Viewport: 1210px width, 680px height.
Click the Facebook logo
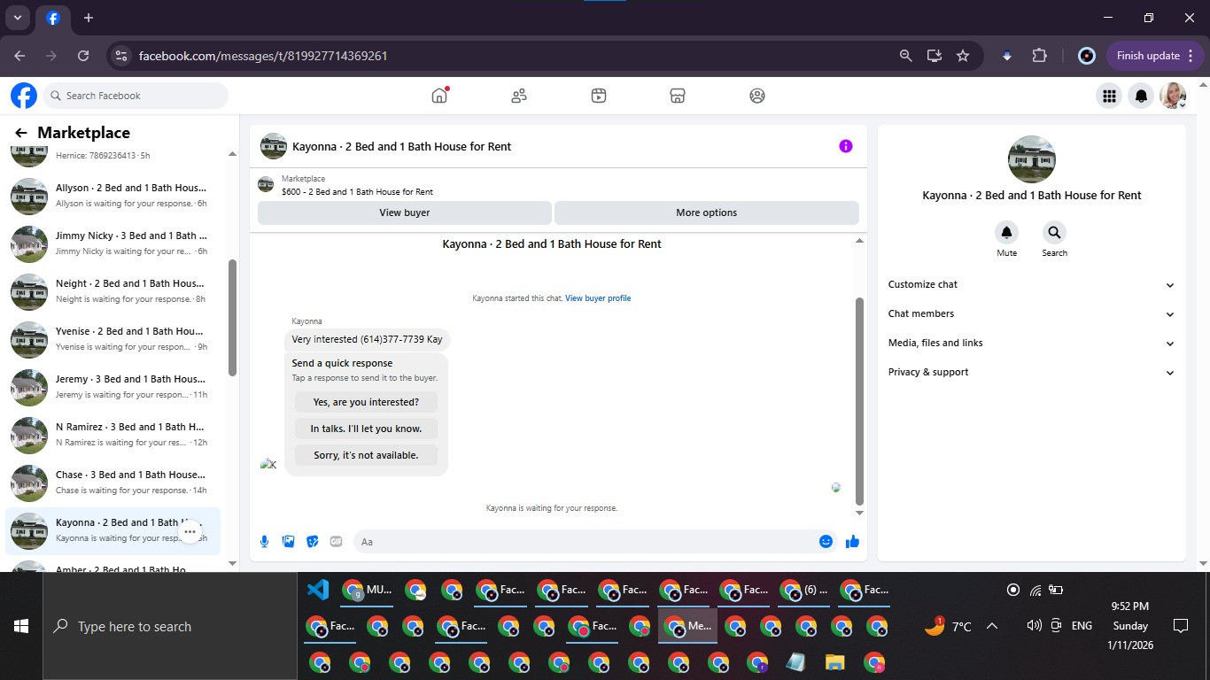click(24, 96)
